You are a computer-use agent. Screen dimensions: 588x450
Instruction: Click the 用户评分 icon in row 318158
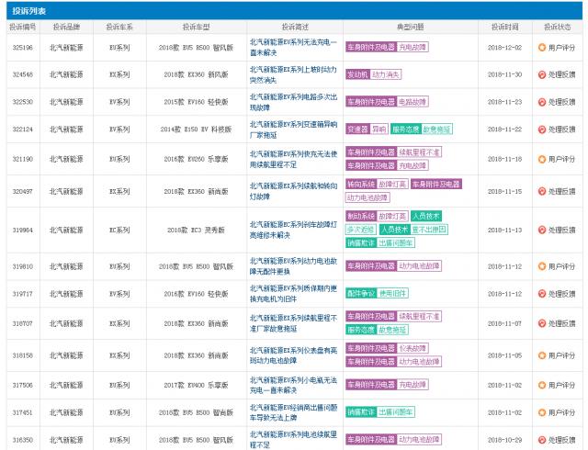(541, 355)
